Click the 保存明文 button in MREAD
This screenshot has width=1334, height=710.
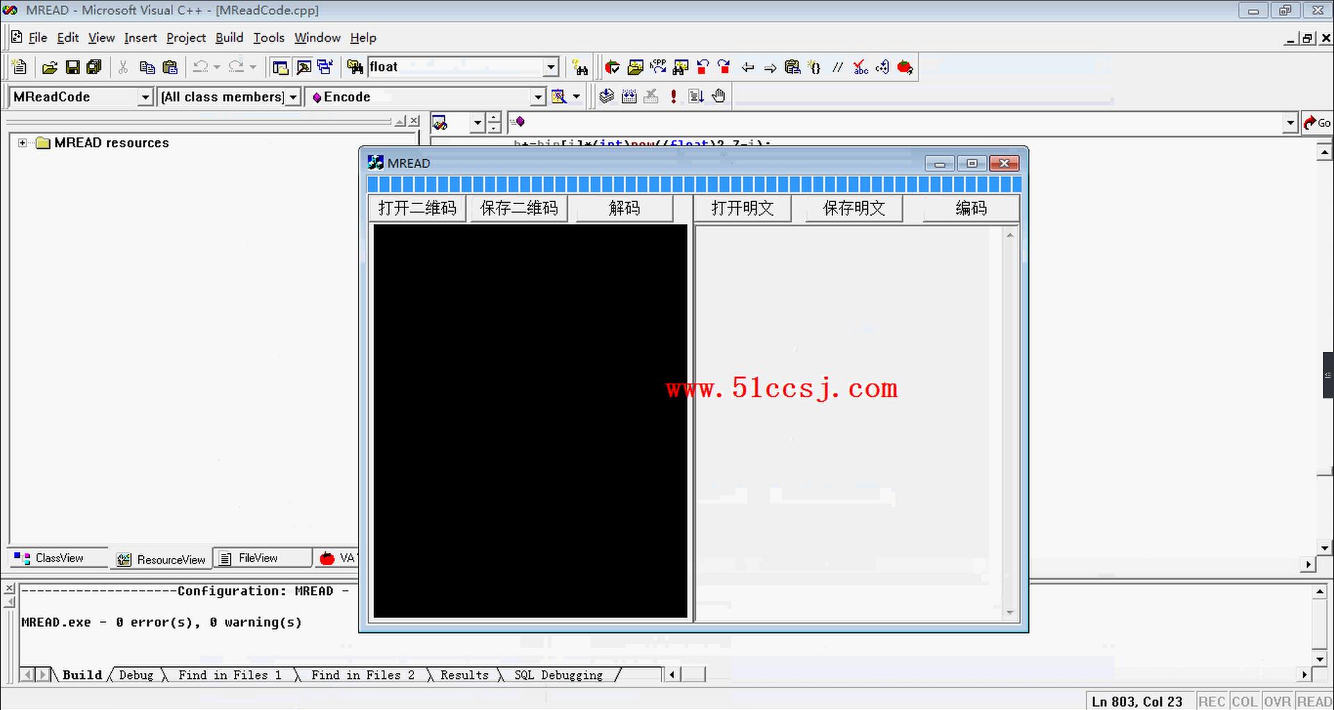[854, 208]
